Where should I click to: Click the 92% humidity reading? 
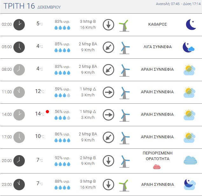click(62, 158)
